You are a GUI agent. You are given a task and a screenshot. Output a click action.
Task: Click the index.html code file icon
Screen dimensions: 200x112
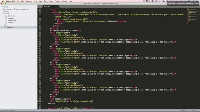(x=5, y=27)
